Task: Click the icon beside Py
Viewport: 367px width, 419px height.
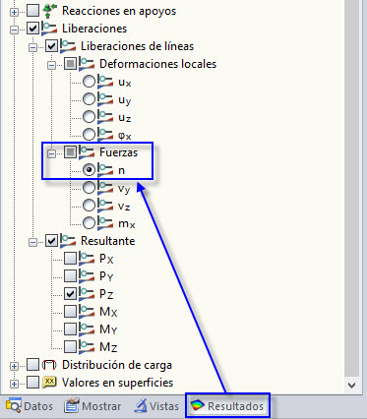Action: [87, 276]
